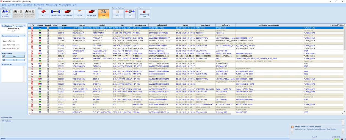The width and height of the screenshot is (346, 140).
Task: Select the haggcaterpillar12 chassis cell
Action: (x=162, y=51)
